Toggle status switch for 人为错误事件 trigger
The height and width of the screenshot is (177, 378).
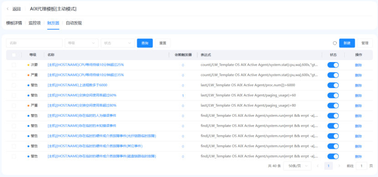click(333, 116)
